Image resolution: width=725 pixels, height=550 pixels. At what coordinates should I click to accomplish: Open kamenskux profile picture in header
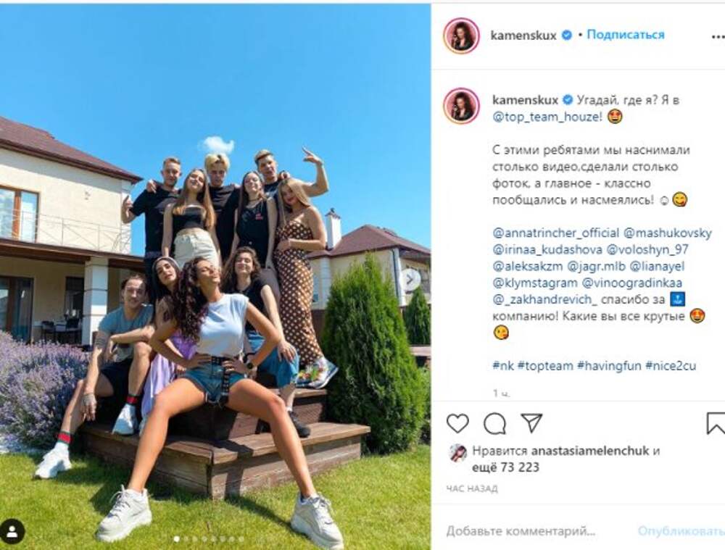click(461, 36)
